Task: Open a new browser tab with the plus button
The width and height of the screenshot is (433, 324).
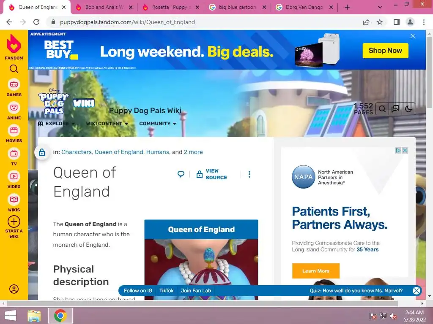Action: pyautogui.click(x=347, y=8)
